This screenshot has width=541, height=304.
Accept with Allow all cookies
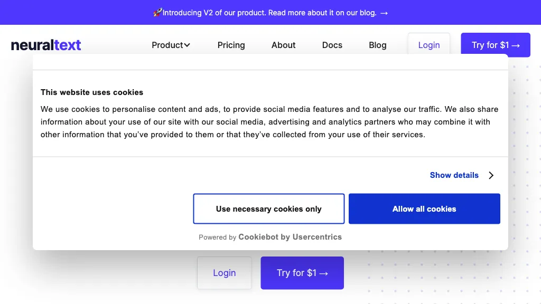(424, 208)
